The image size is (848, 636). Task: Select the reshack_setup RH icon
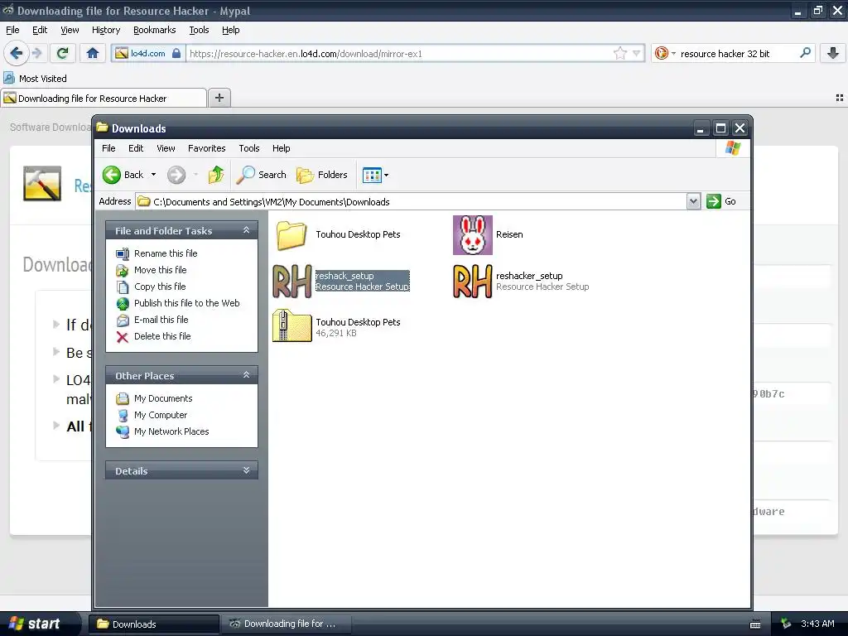(292, 282)
